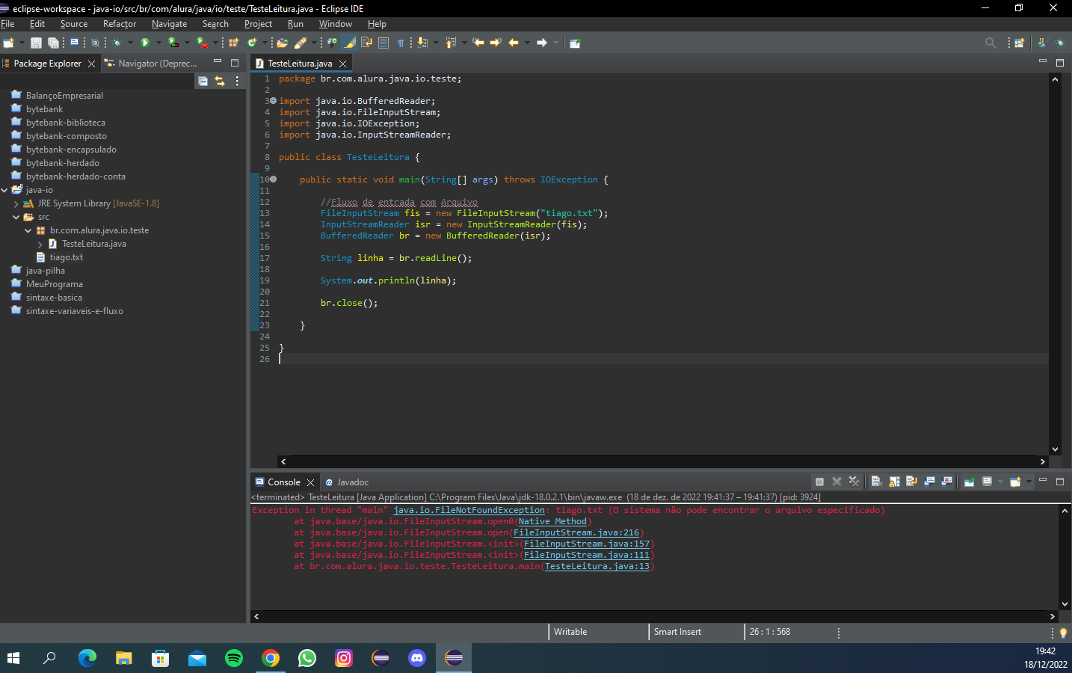The height and width of the screenshot is (673, 1072).
Task: Go to Last Edit Location
Action: click(x=478, y=43)
